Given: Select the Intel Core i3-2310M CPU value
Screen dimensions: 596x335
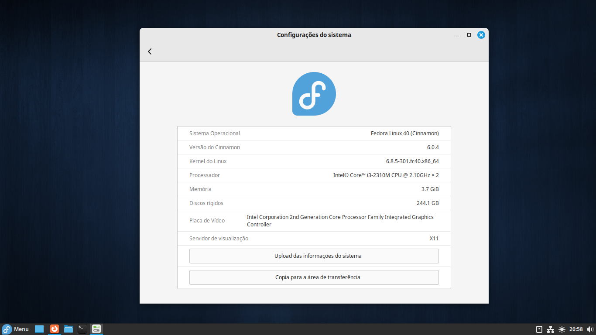Looking at the screenshot, I should pos(386,175).
